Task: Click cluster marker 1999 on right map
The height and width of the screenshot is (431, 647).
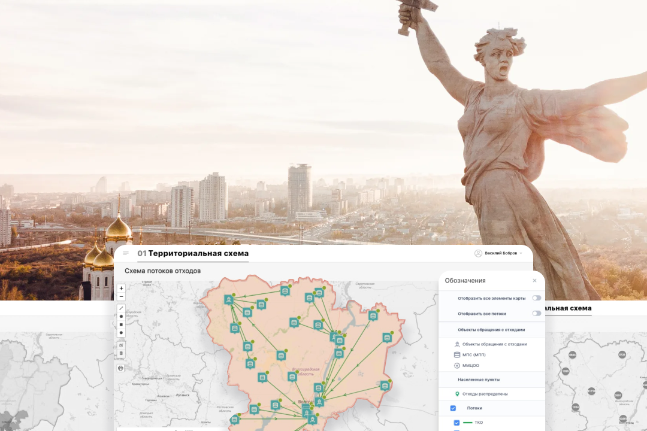Action: tap(566, 371)
